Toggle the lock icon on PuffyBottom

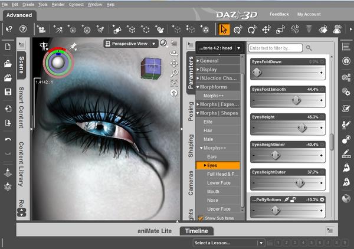[x=293, y=199]
